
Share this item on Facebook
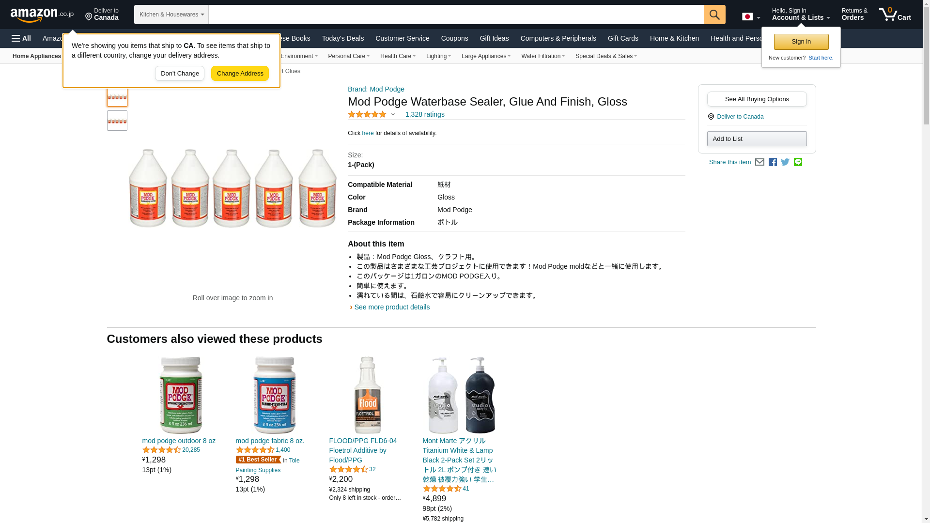coord(773,162)
